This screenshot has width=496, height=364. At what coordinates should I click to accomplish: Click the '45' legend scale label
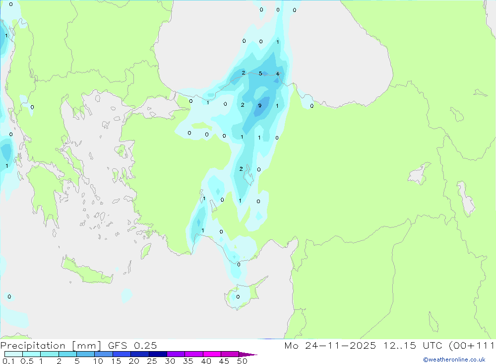224,361
